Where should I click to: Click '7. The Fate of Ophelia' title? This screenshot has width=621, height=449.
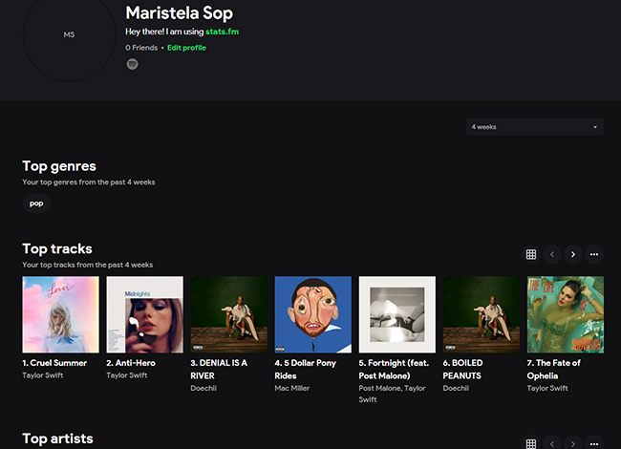[x=554, y=370]
